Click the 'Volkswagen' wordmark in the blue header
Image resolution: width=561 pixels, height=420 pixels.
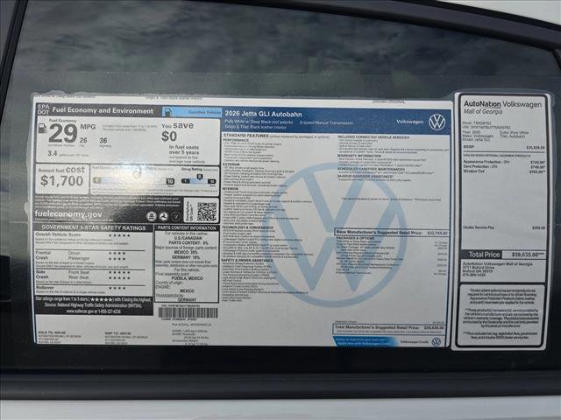pyautogui.click(x=409, y=122)
